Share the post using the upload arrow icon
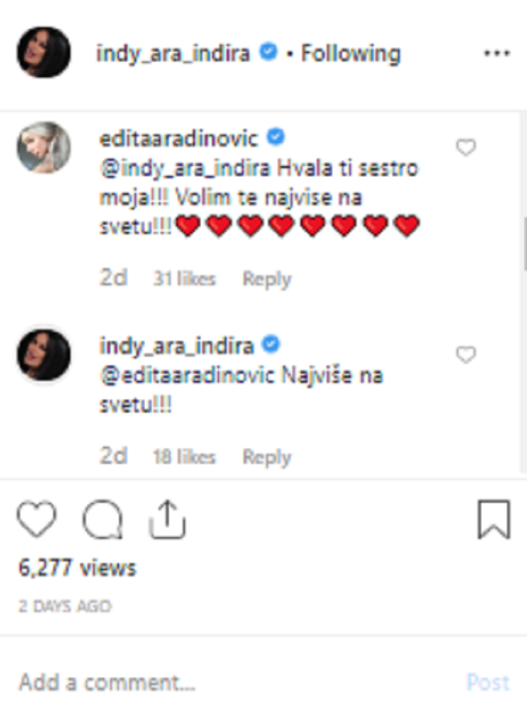The width and height of the screenshot is (527, 722). click(168, 520)
